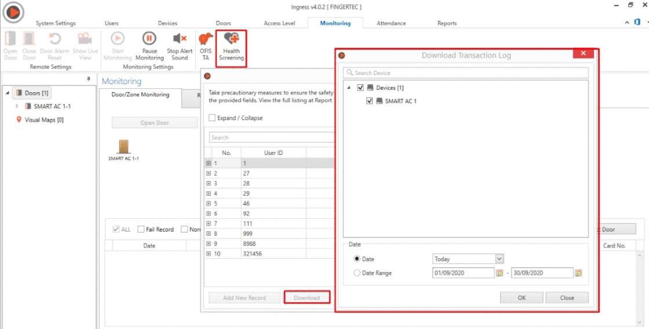Open the System Settings tab
The width and height of the screenshot is (649, 329).
coord(56,23)
